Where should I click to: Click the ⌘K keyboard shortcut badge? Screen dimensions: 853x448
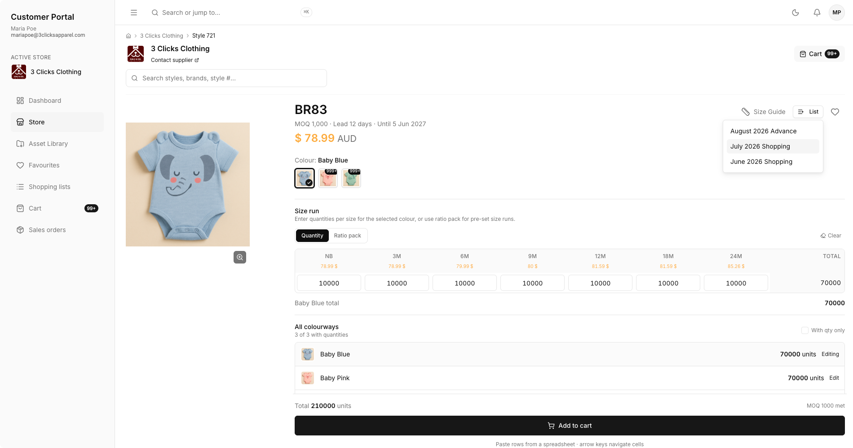pos(306,12)
